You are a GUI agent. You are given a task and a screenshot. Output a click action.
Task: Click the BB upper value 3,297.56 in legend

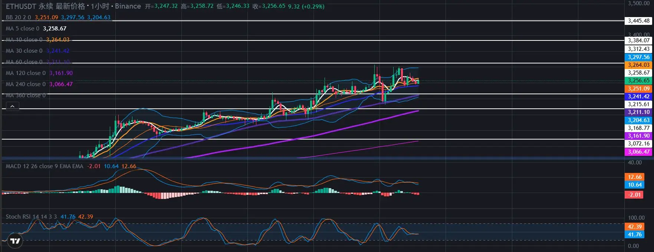[73, 17]
